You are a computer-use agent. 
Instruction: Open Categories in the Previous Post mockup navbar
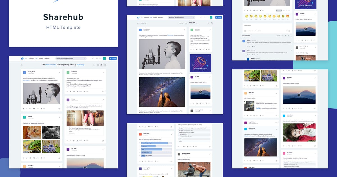[x=147, y=17]
